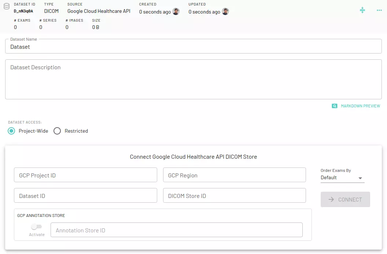
Task: Activate the GCP Annotation Store toggle
Action: click(x=37, y=227)
